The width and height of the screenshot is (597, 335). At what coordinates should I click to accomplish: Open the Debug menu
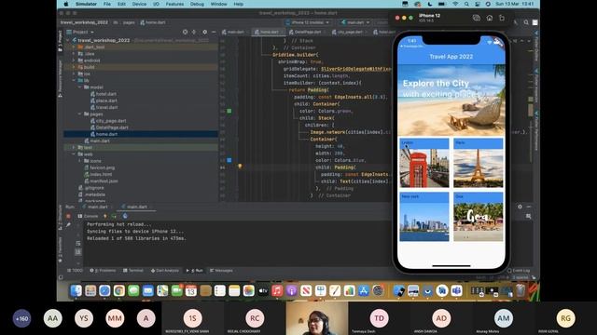pos(197,4)
